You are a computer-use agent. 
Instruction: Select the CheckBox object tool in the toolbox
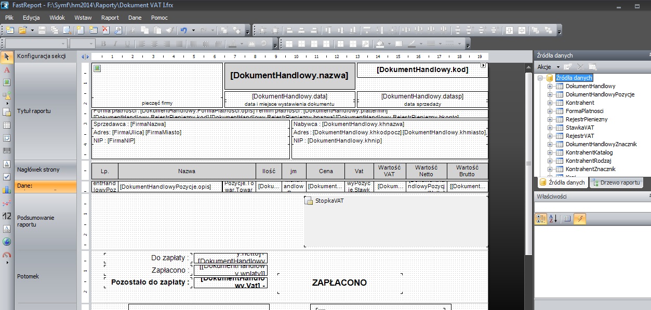[x=7, y=177]
